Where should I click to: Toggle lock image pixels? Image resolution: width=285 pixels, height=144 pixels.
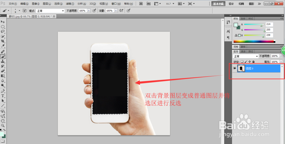coord(246,62)
